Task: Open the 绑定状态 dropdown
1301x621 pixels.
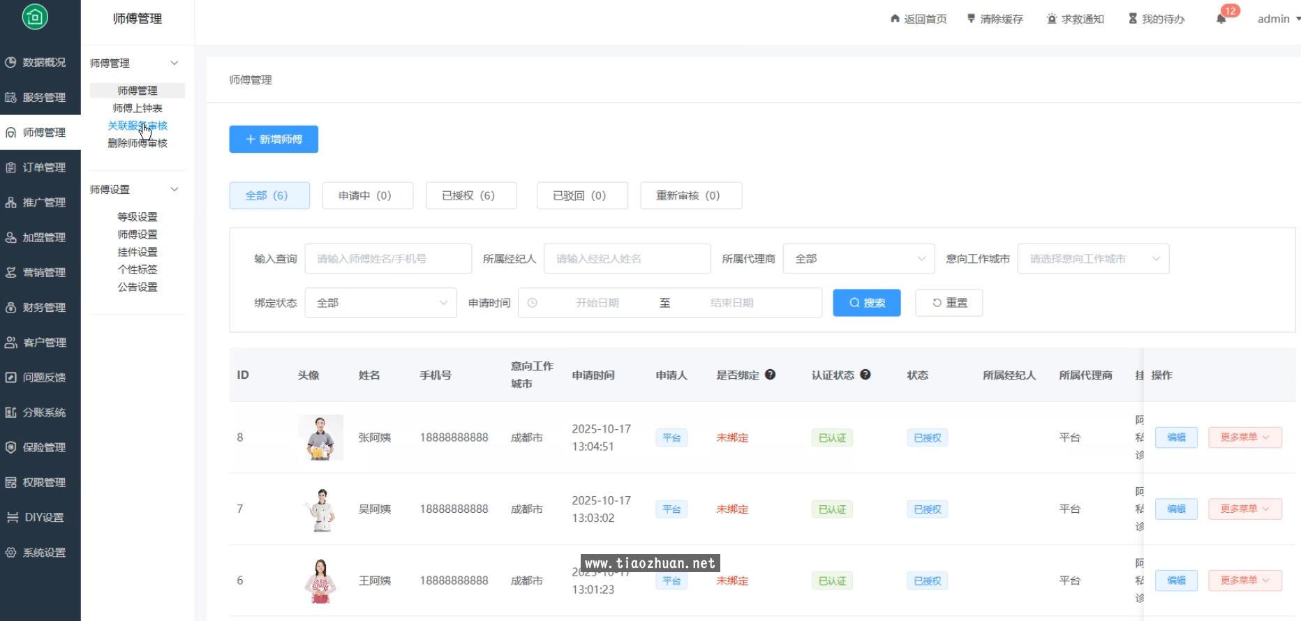Action: [x=380, y=303]
